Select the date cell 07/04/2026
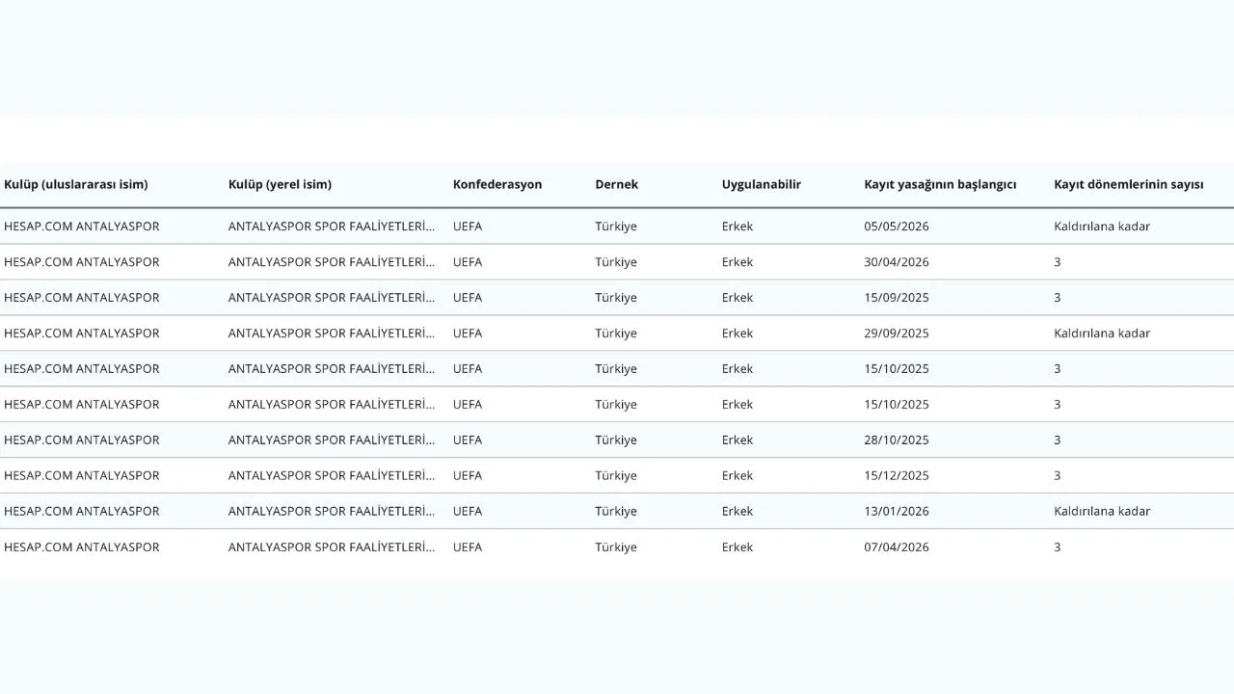Image resolution: width=1234 pixels, height=694 pixels. point(897,547)
